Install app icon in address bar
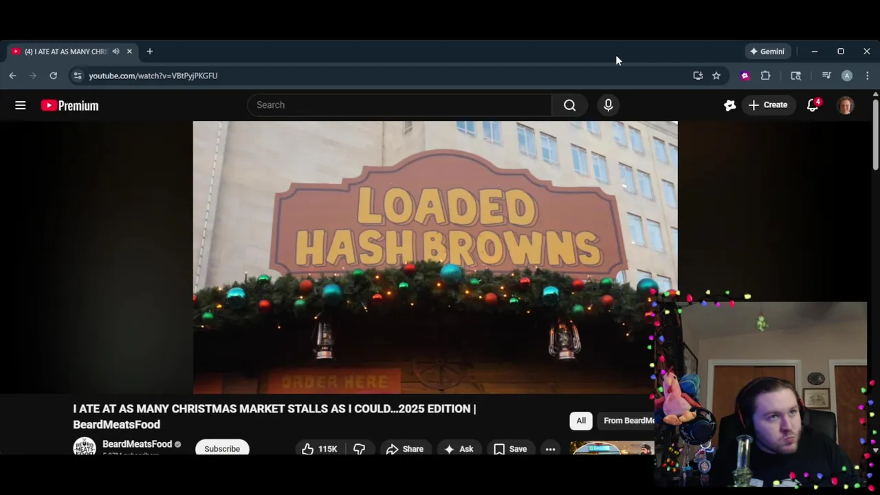 698,76
